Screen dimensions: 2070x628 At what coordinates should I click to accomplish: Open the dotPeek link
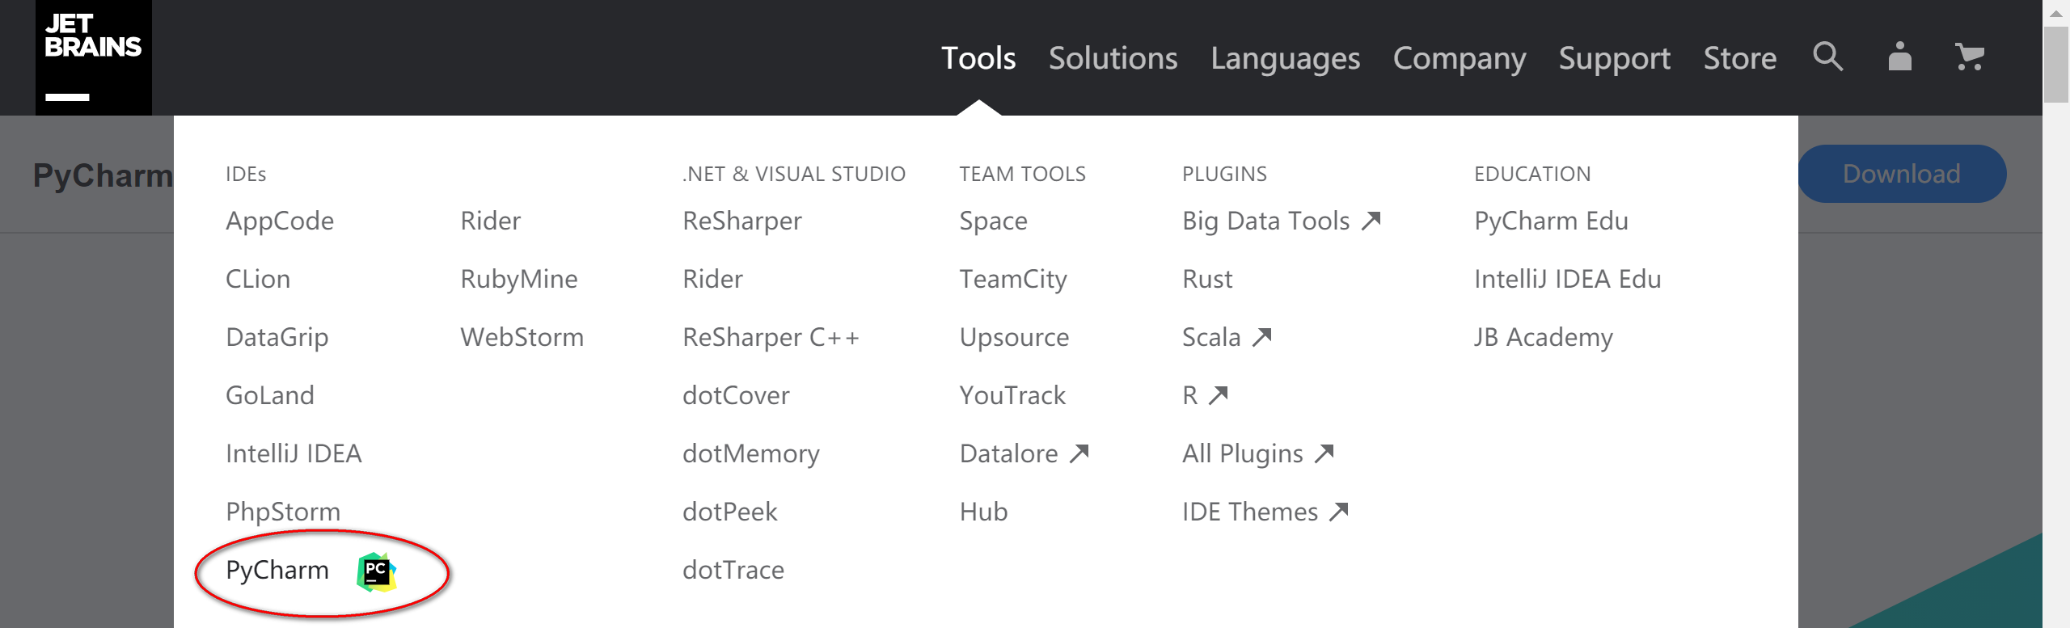(730, 512)
